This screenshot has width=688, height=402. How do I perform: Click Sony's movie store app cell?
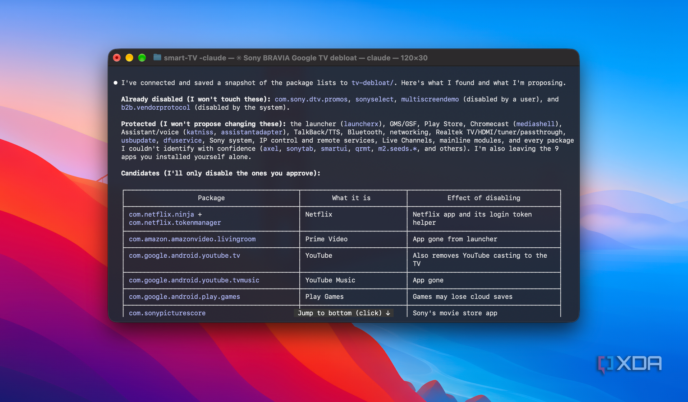[x=484, y=312]
